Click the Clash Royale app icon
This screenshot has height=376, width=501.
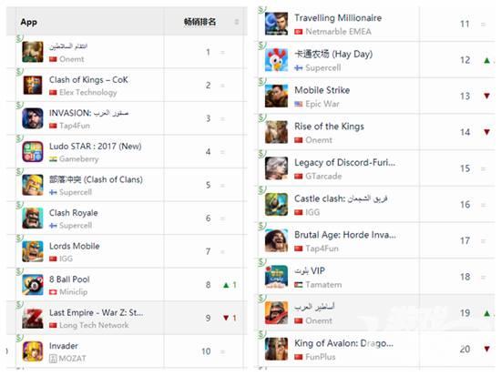coord(33,218)
